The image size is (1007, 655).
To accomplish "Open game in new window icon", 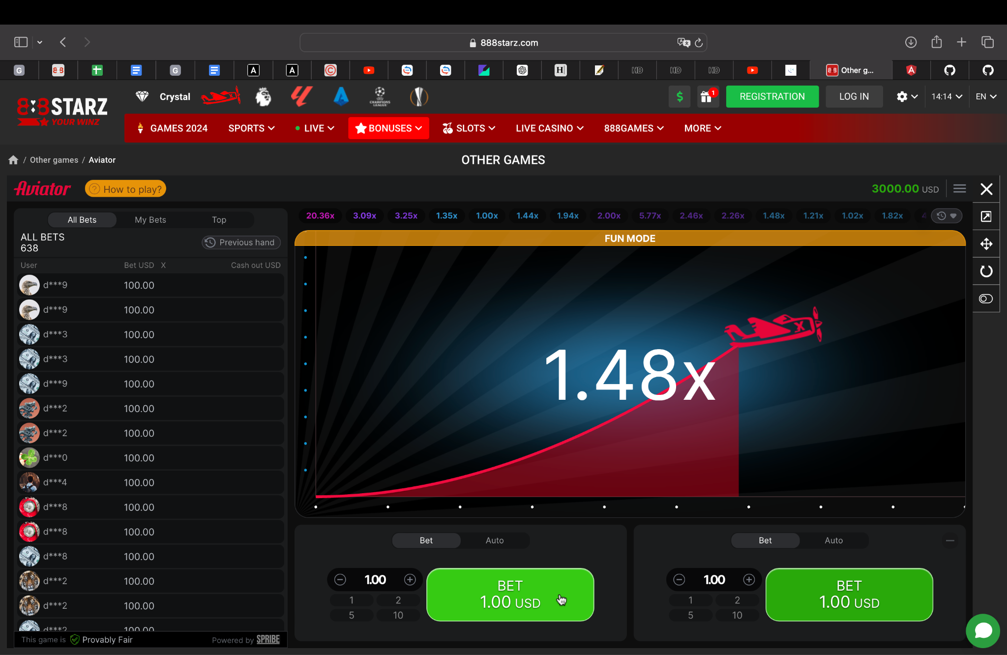I will [x=986, y=216].
